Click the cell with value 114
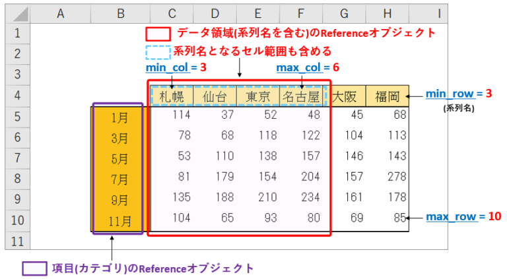The width and height of the screenshot is (507, 279). 172,117
